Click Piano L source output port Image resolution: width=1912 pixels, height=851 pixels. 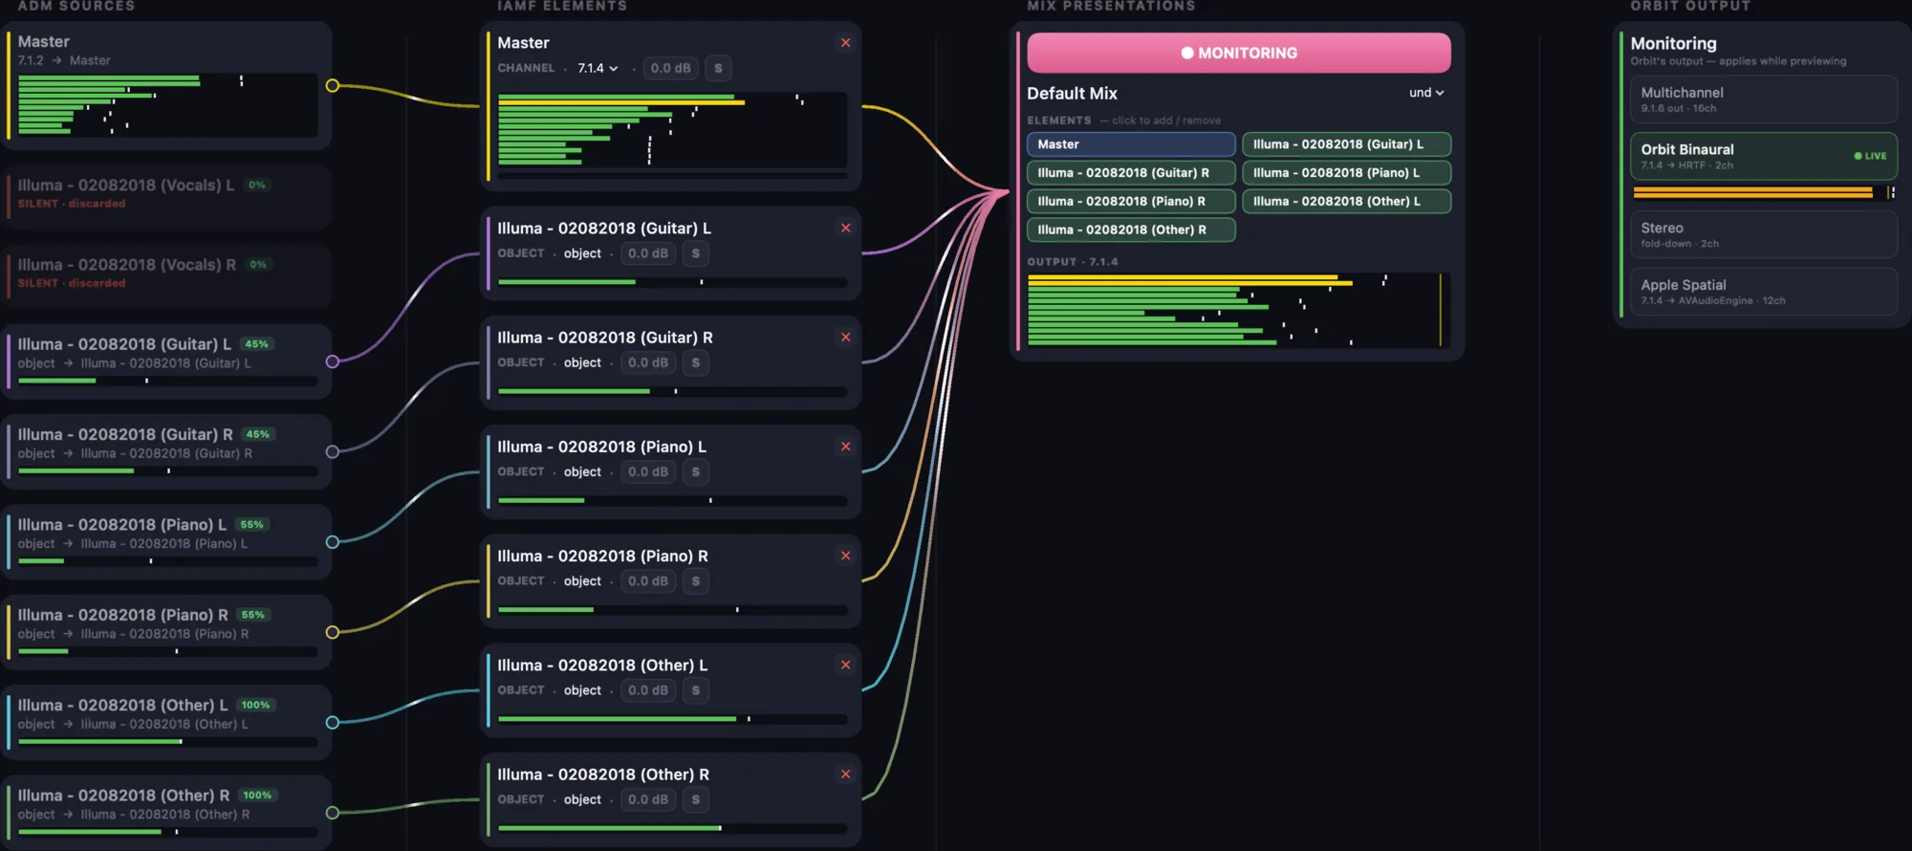(x=332, y=542)
